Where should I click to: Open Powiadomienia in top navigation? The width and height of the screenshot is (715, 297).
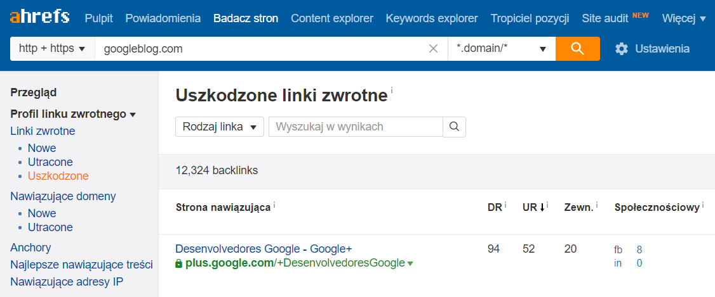click(163, 18)
